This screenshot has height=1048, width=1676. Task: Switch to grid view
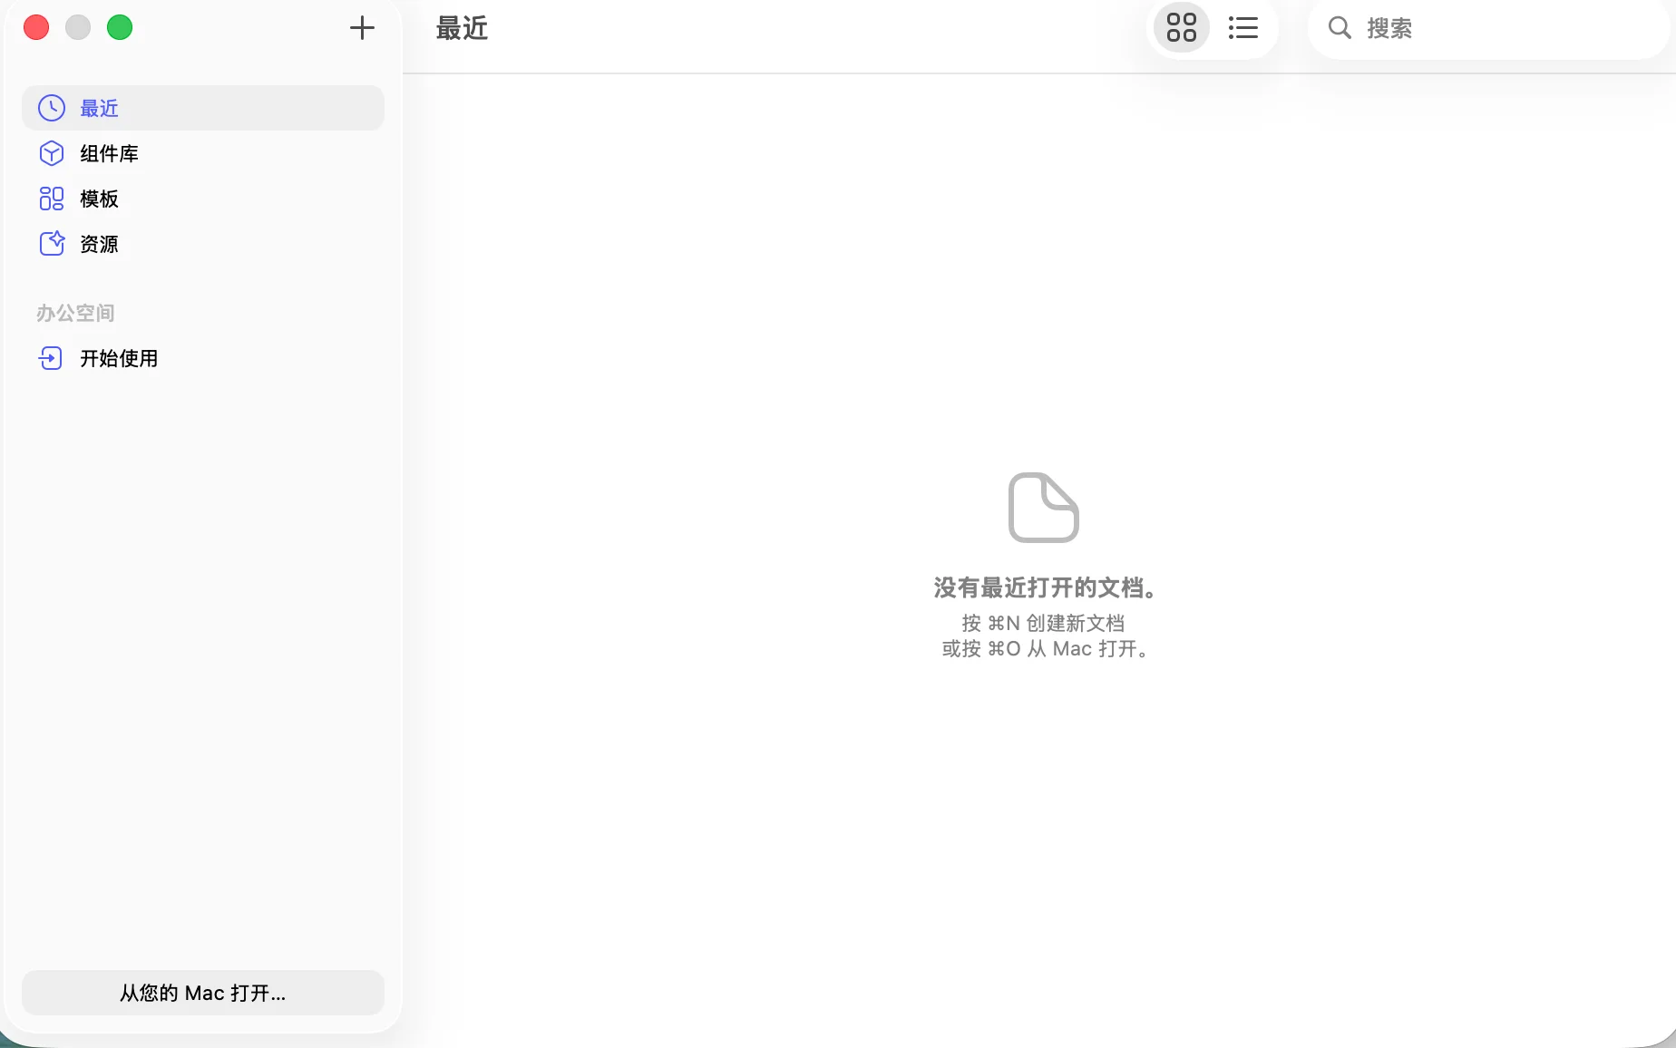(1181, 28)
